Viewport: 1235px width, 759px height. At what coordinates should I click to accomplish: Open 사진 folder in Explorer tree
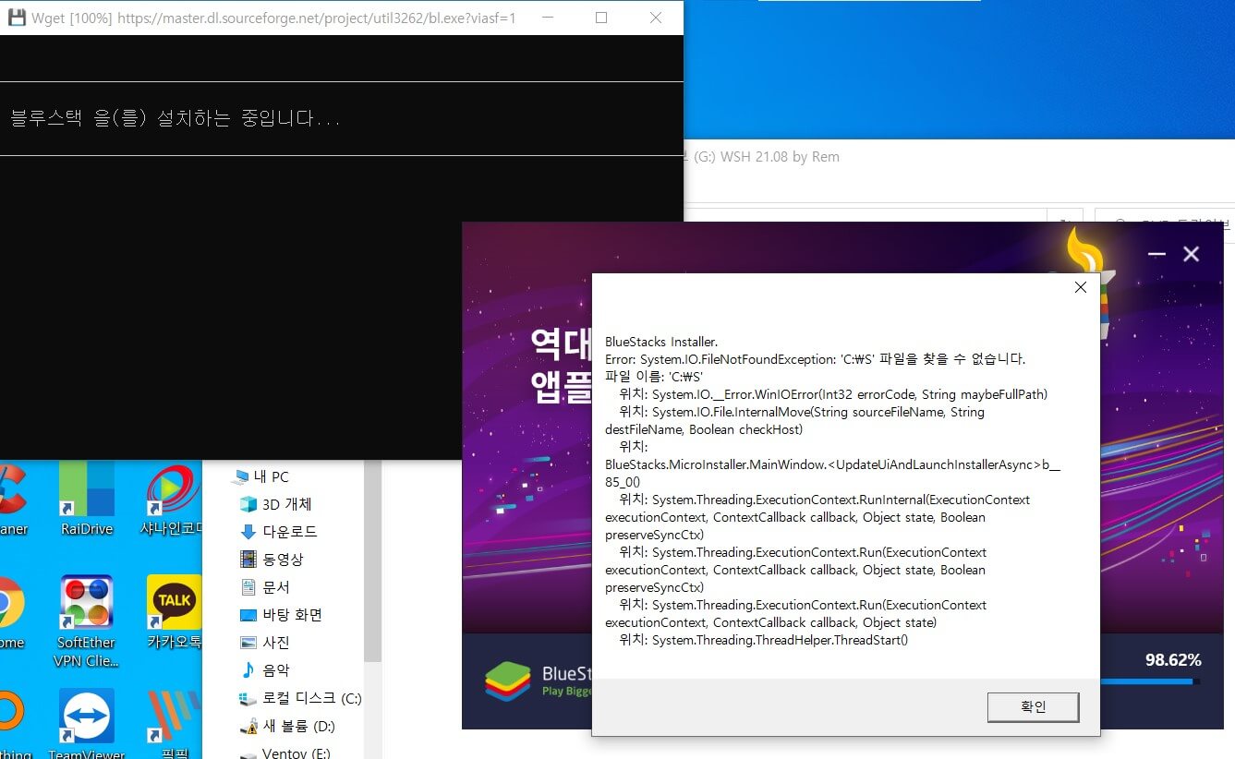click(264, 643)
